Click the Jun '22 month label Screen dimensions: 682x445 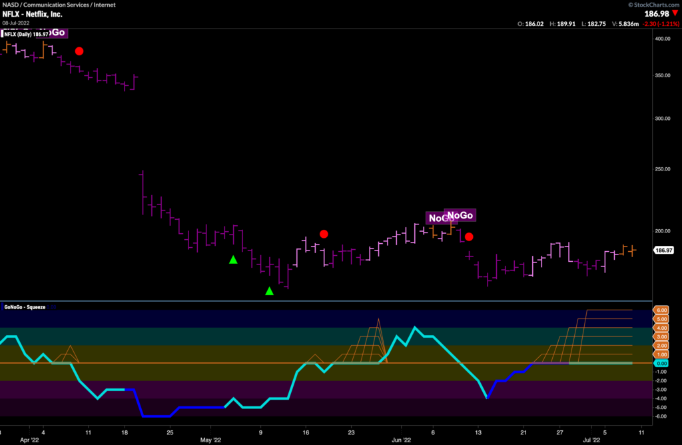(x=401, y=440)
